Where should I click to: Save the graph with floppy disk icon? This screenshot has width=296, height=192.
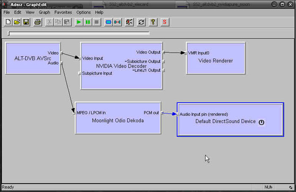[26, 22]
